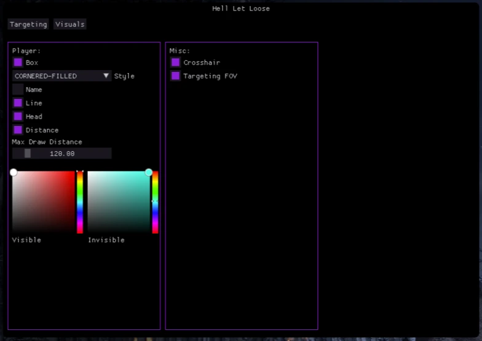
Task: Switch to the Targeting tab
Action: click(x=28, y=25)
